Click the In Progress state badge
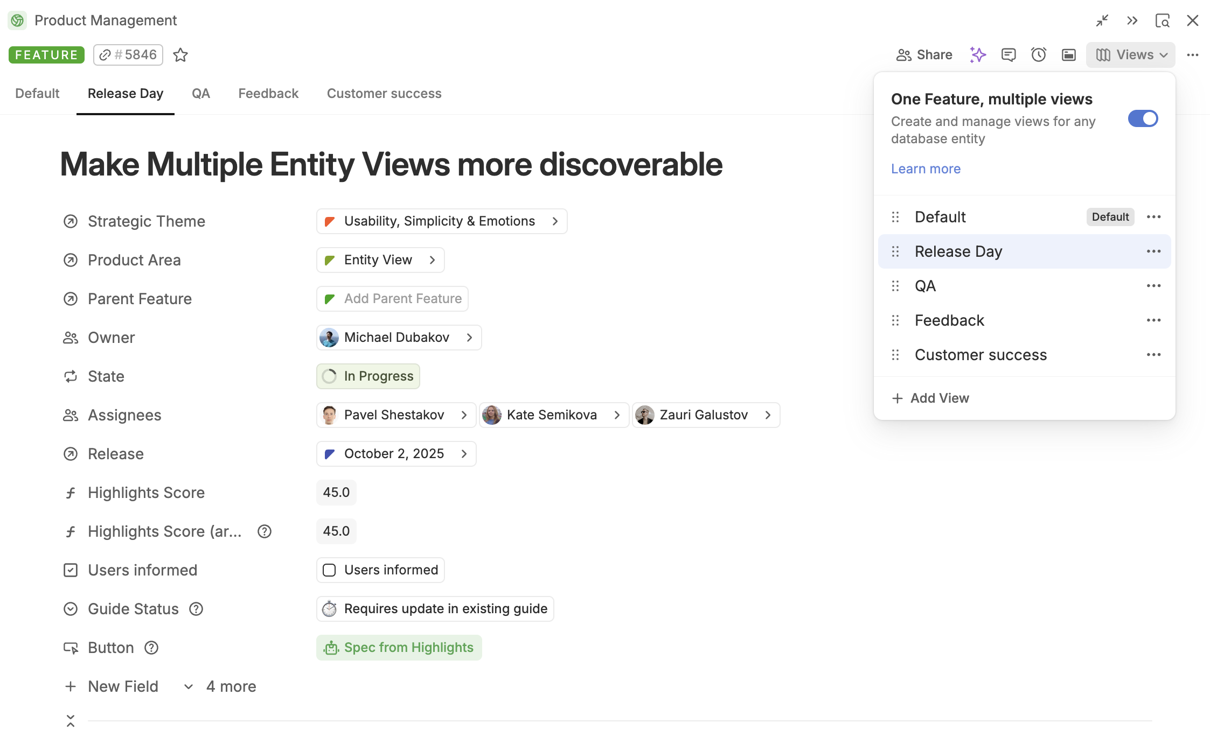The height and width of the screenshot is (744, 1210). tap(368, 376)
